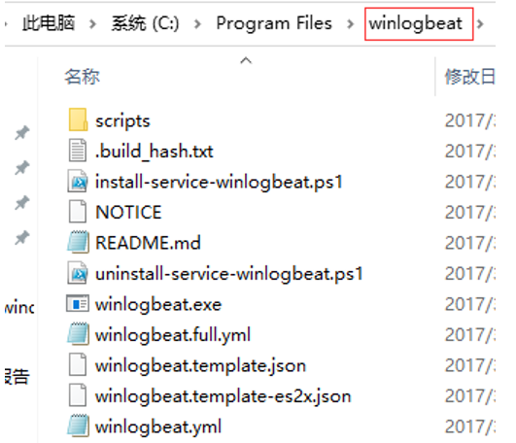Select the winlogbeat.exe application icon
Image resolution: width=516 pixels, height=443 pixels.
click(78, 303)
